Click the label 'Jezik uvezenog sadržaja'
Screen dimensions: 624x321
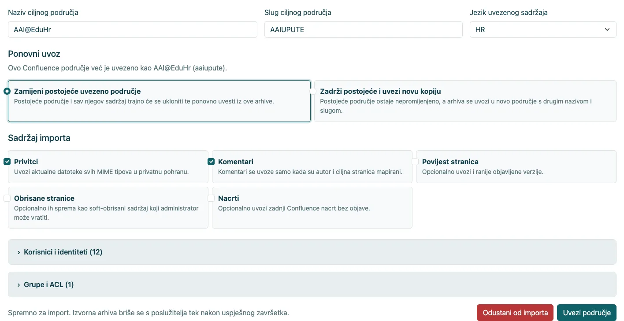(x=509, y=12)
